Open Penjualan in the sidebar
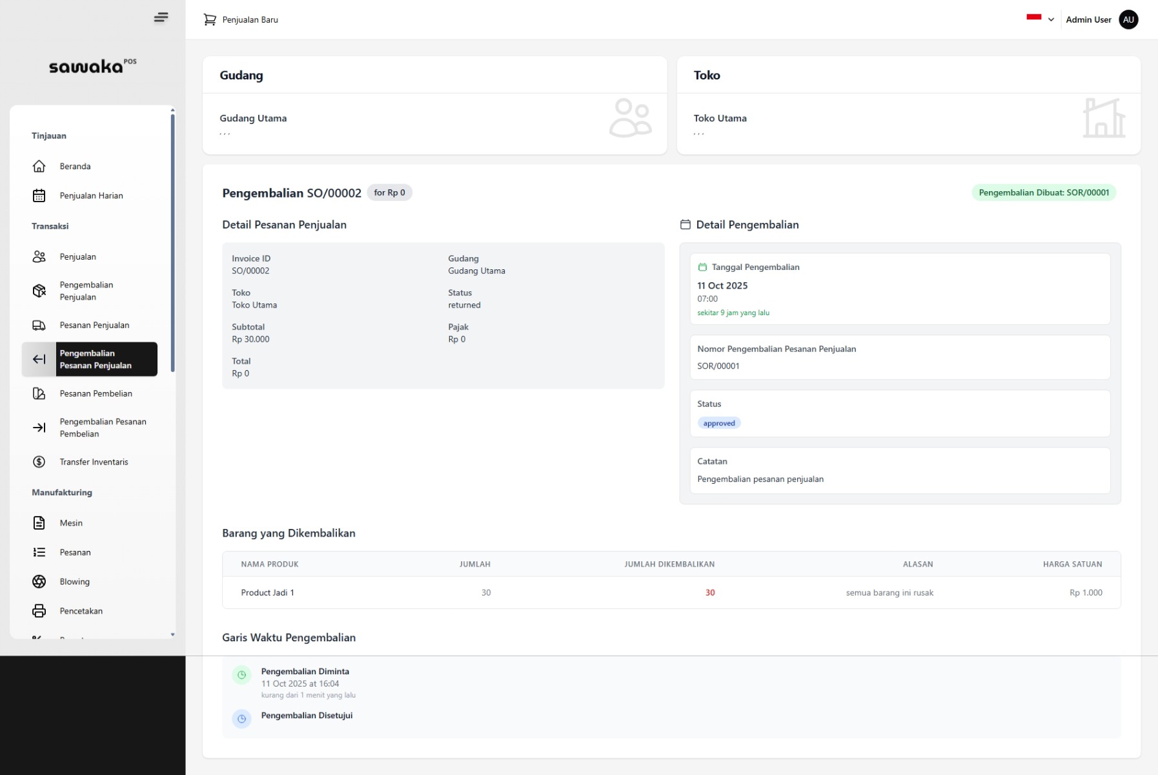1158x775 pixels. click(77, 256)
